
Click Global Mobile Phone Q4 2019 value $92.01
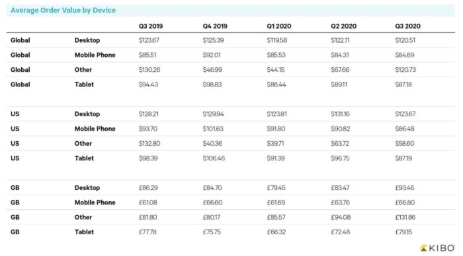212,55
